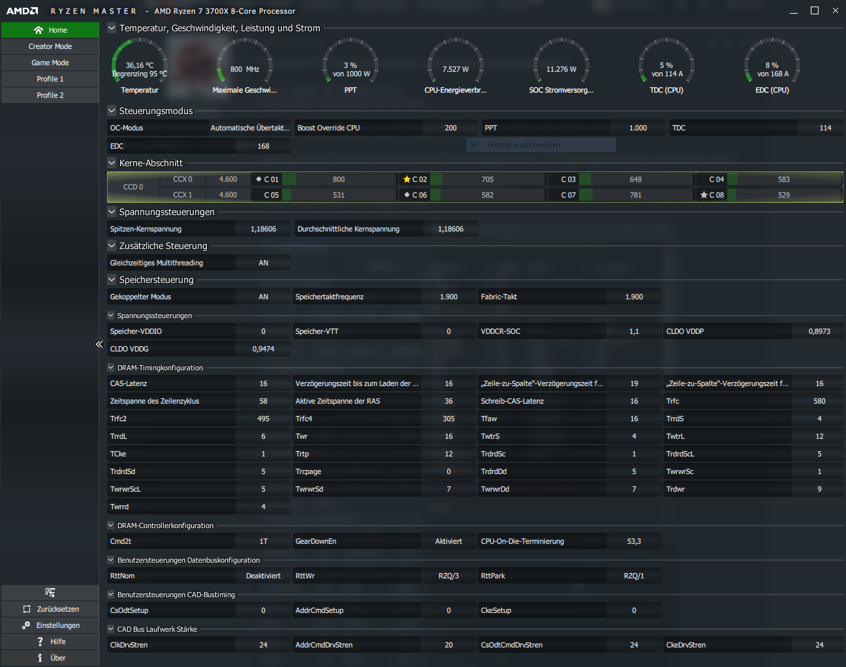Select Profile 1
This screenshot has height=667, width=846.
click(50, 79)
